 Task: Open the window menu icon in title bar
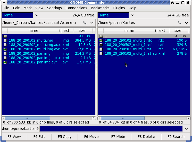4,3
